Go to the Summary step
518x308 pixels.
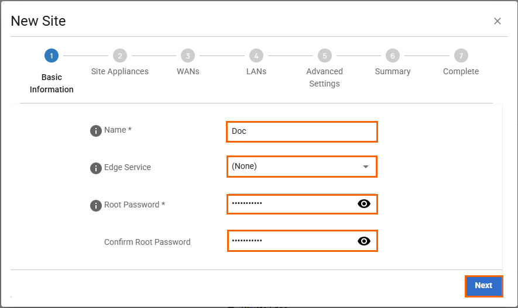tap(392, 56)
